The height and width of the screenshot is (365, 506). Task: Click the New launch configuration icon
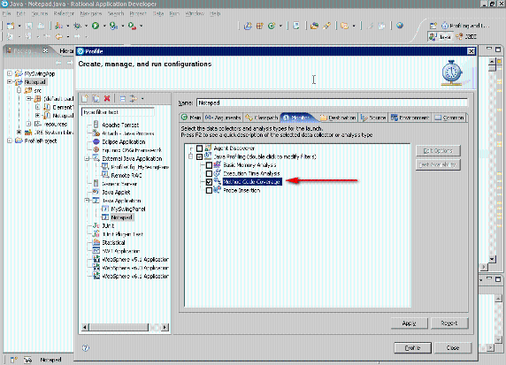click(85, 99)
